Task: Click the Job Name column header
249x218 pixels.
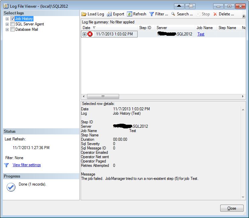Action: point(206,28)
